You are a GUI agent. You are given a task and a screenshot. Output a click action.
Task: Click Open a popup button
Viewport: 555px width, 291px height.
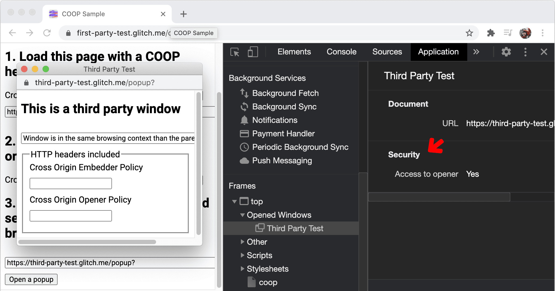point(31,279)
